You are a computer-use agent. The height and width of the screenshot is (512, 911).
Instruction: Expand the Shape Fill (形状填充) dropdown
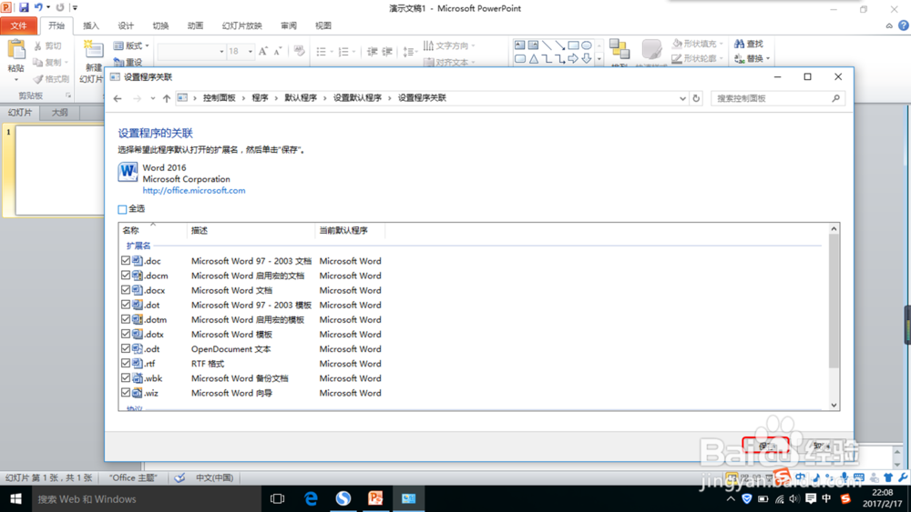click(721, 44)
